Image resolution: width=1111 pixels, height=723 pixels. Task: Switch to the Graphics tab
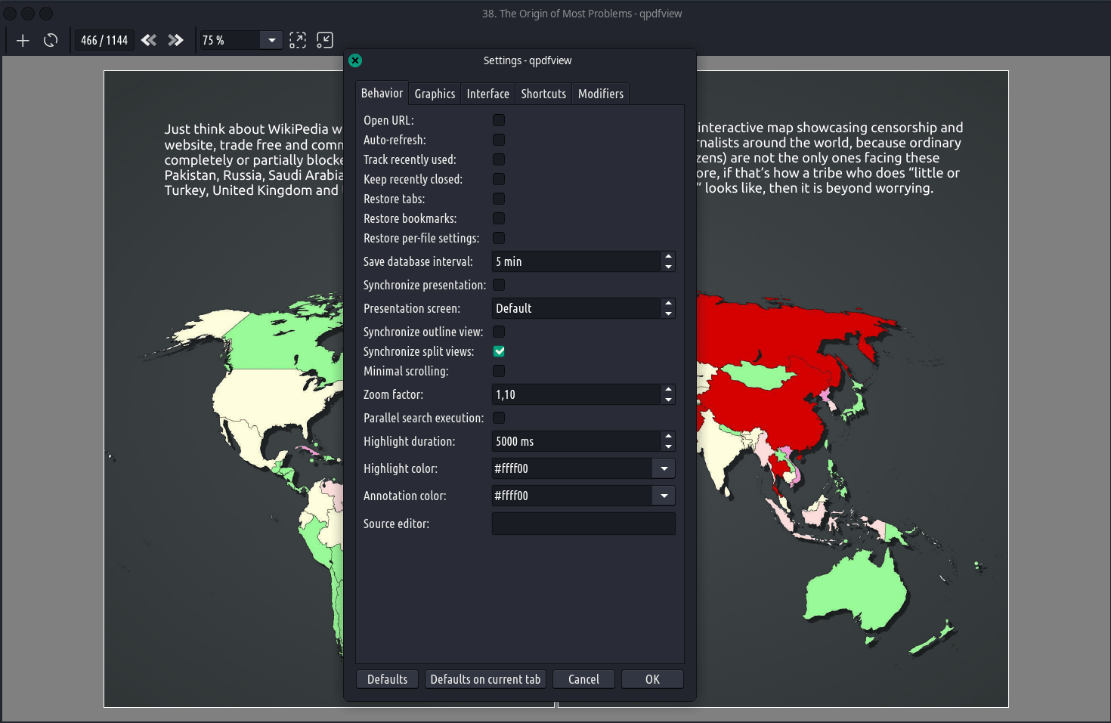435,94
